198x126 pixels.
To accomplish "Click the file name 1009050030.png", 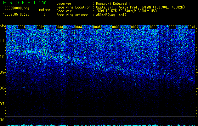I will [x=16, y=9].
